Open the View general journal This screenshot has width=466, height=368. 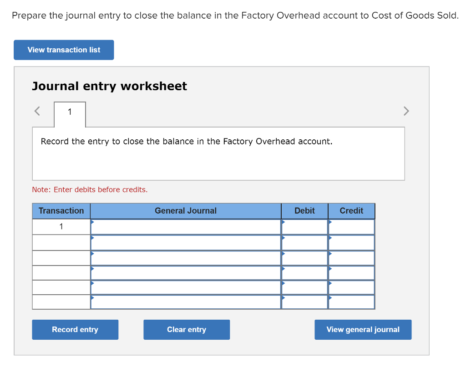pos(363,329)
